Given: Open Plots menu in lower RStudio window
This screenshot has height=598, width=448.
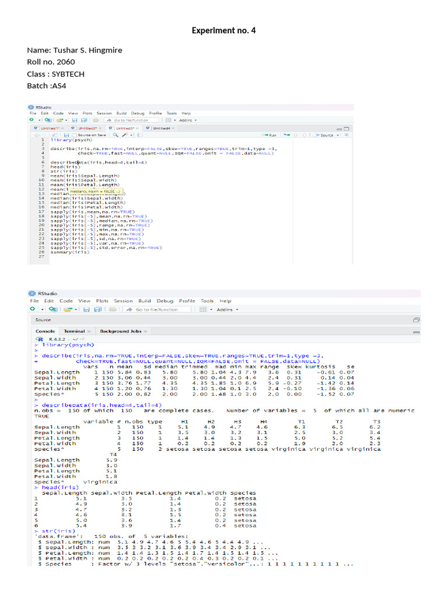Looking at the screenshot, I should point(102,301).
